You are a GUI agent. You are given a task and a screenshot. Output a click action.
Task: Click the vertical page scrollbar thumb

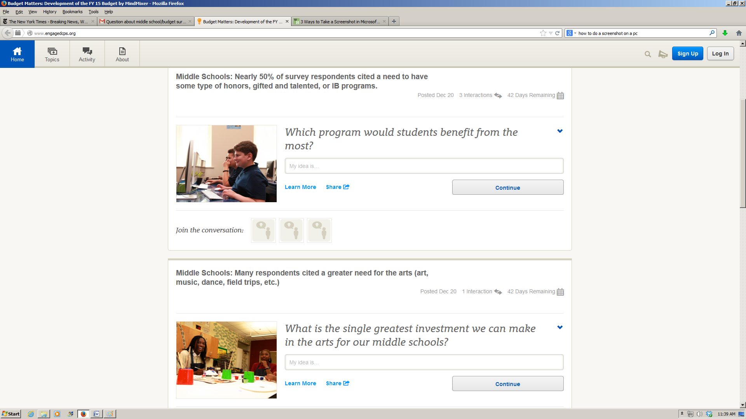[743, 153]
